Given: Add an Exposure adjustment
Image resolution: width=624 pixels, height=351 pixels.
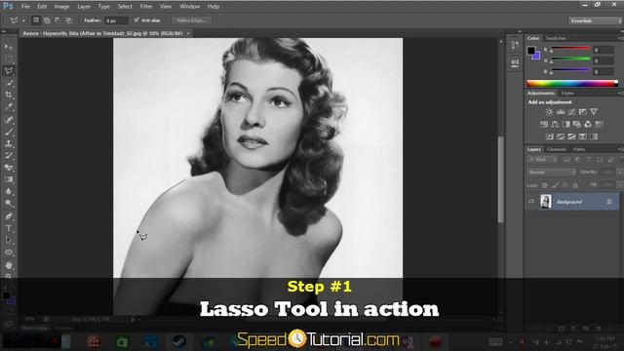Looking at the screenshot, I should pyautogui.click(x=583, y=112).
